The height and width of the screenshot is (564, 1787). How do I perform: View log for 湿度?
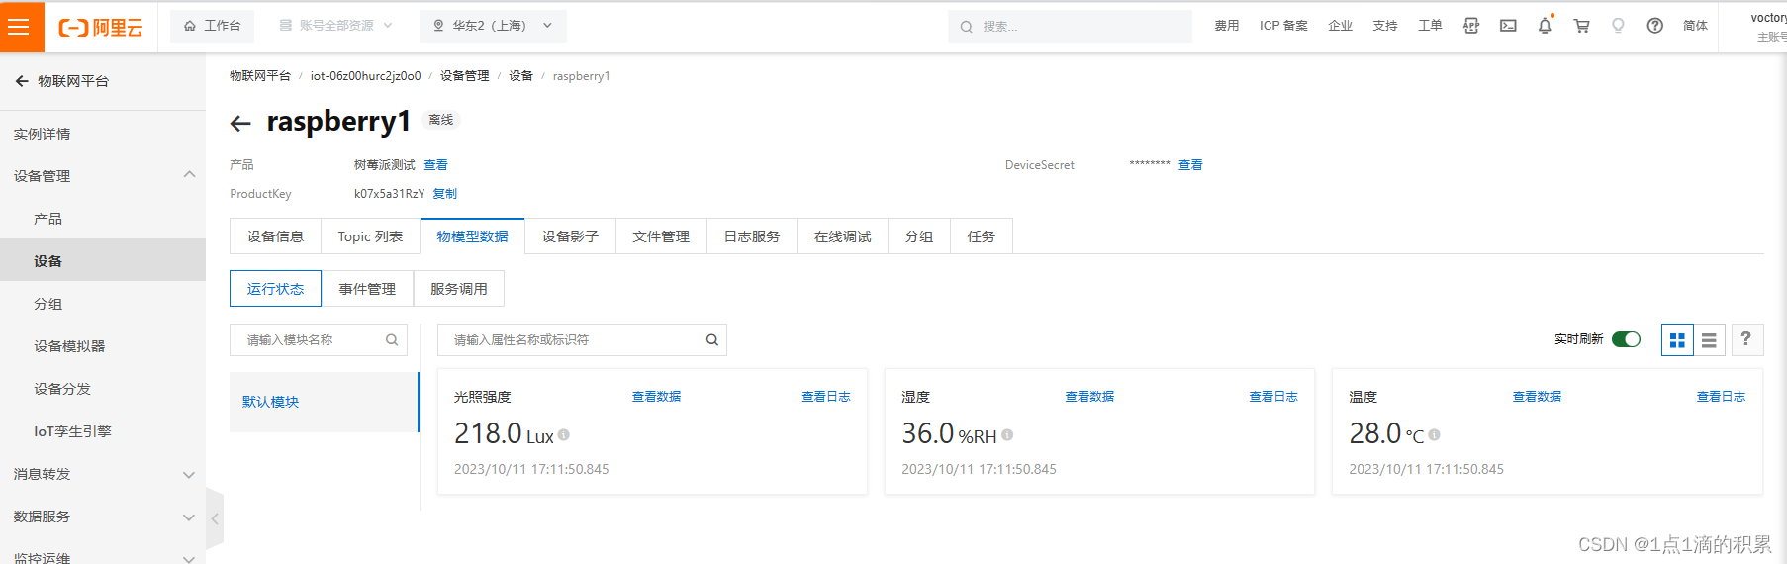click(x=1273, y=397)
